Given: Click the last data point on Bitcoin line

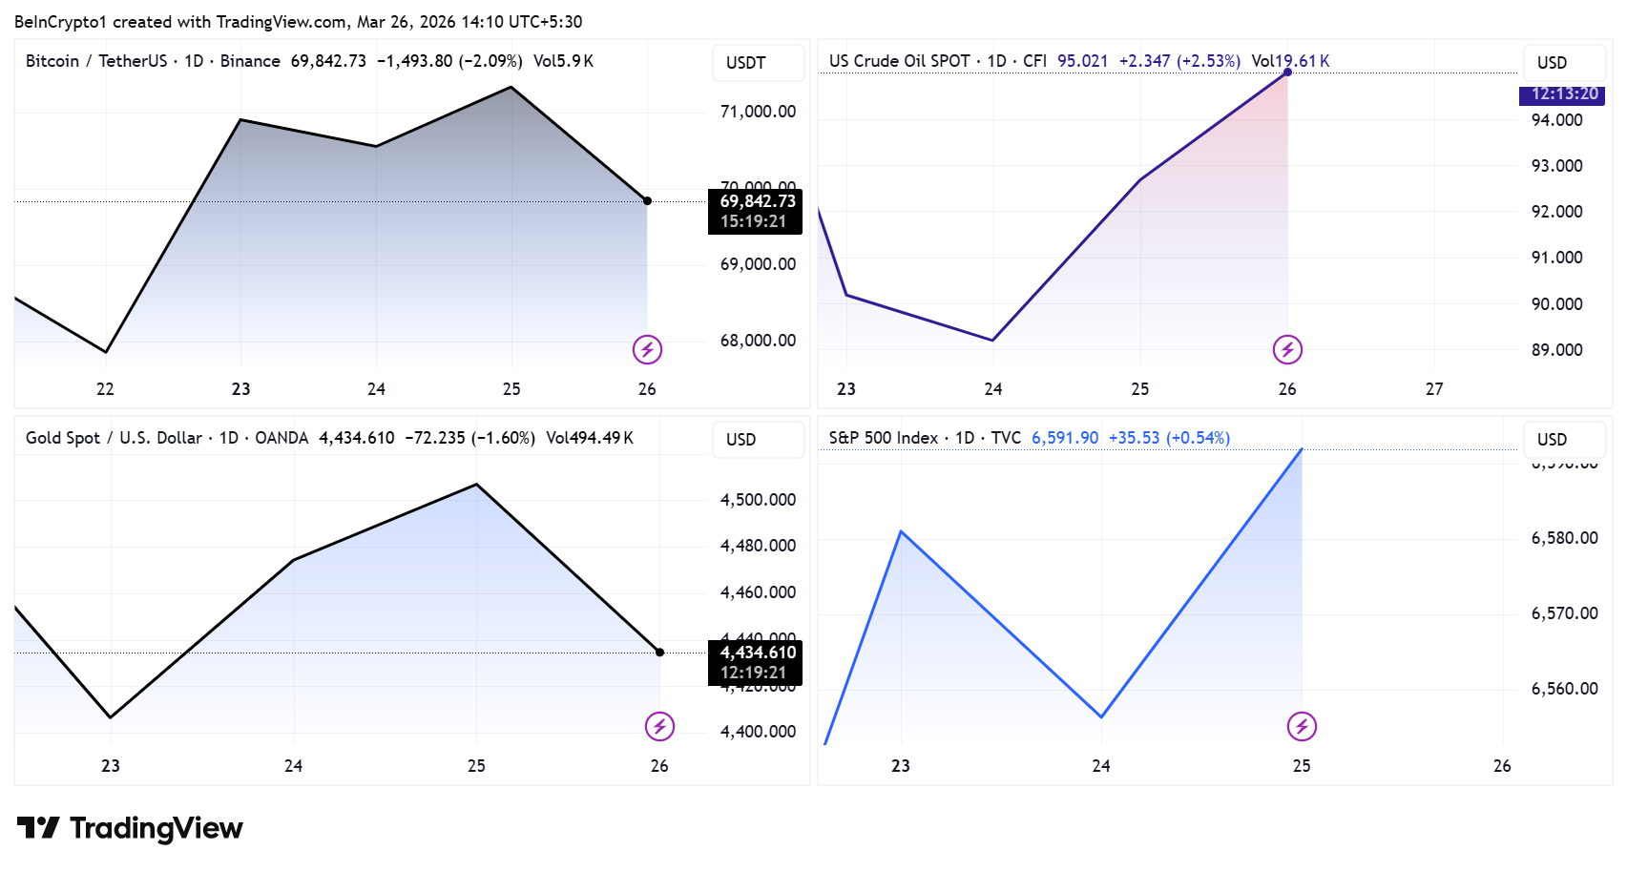Looking at the screenshot, I should pos(647,201).
